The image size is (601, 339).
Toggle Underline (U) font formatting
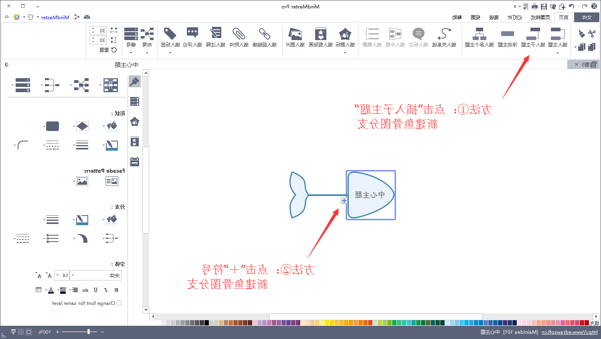pos(95,290)
